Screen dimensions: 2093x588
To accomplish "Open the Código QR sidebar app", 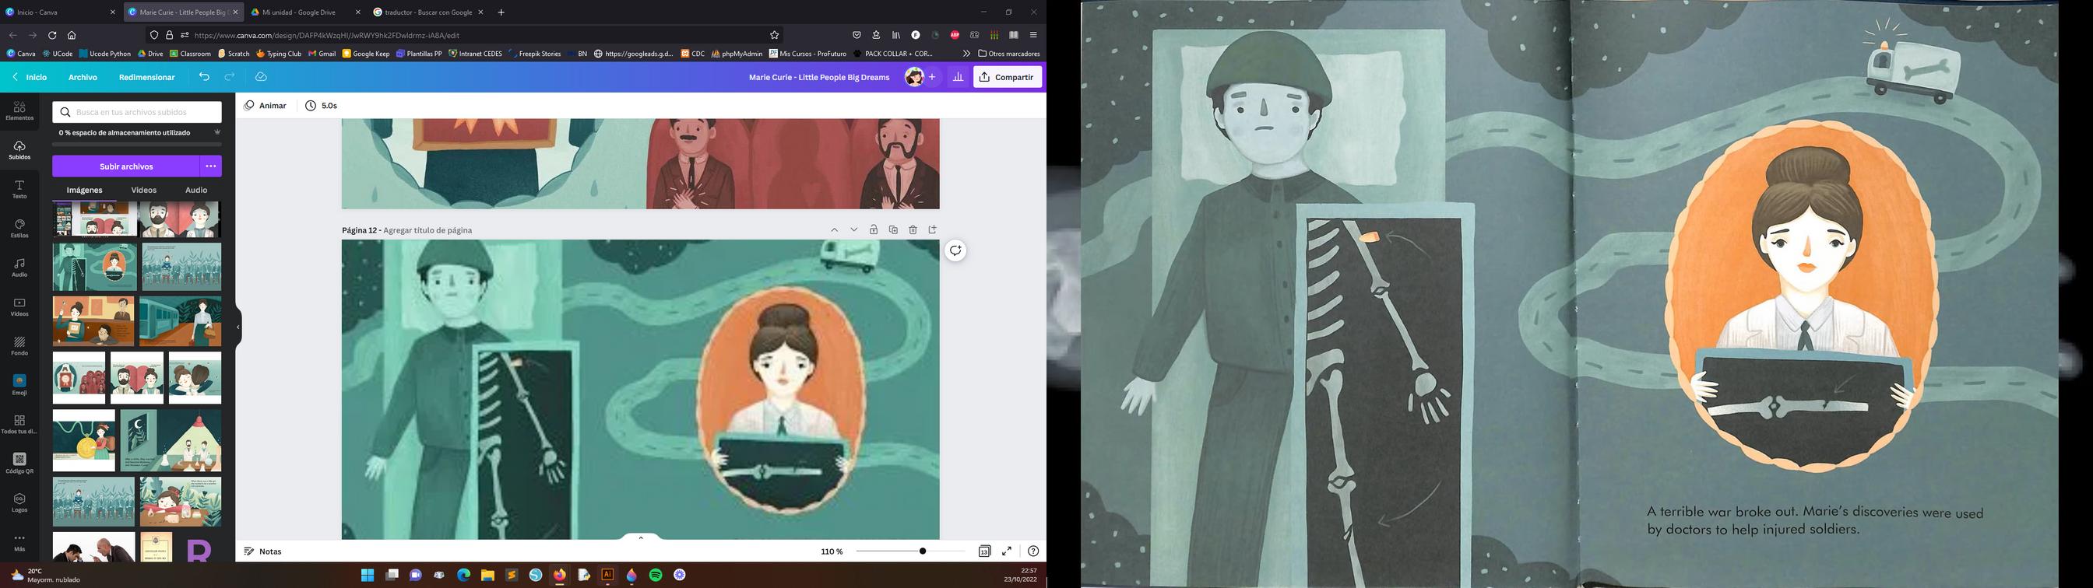I will point(19,464).
